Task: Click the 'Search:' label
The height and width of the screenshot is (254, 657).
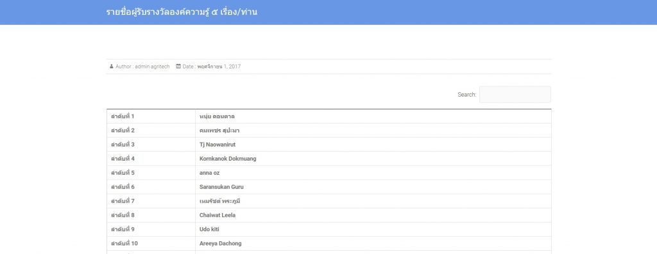Action: point(467,95)
